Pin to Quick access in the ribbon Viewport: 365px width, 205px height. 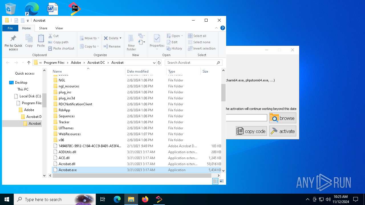[13, 43]
